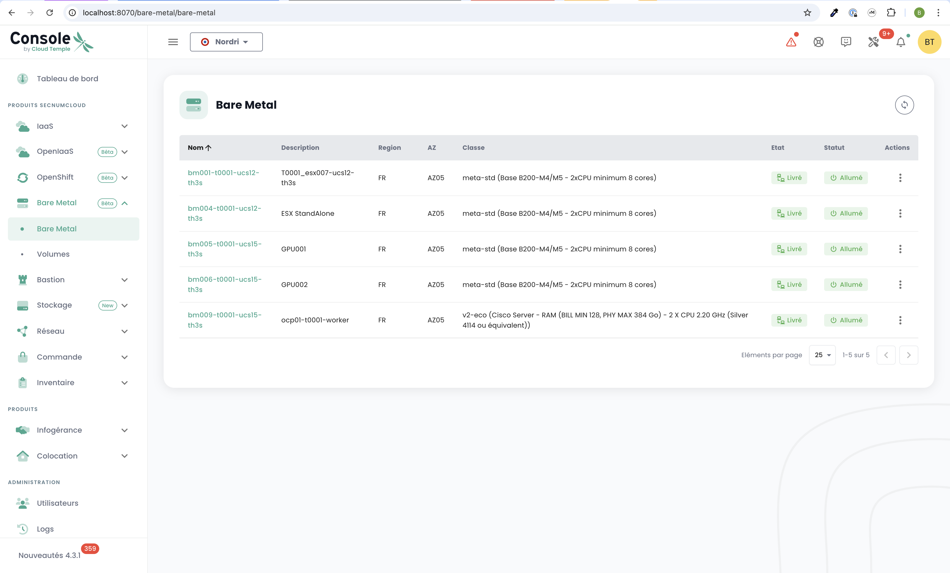This screenshot has width=950, height=573.
Task: Open actions menu for bm009 ocp01-t0001-worker row
Action: (x=900, y=320)
